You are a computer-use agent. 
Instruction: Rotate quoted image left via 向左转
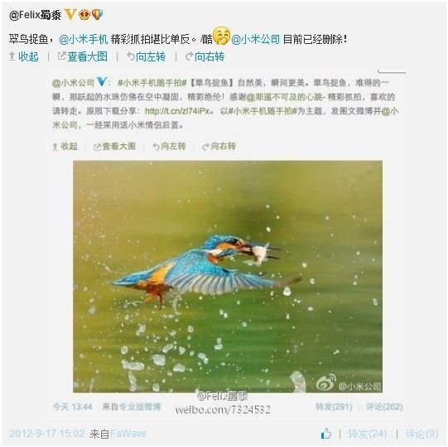[x=169, y=147]
